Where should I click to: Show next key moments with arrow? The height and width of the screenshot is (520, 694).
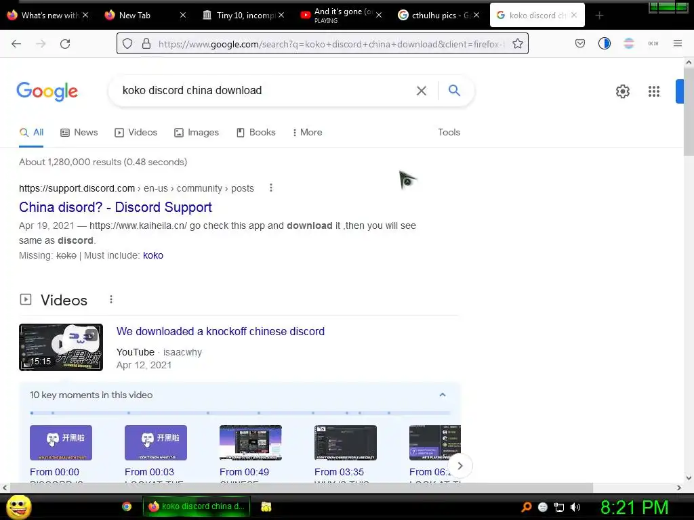click(x=460, y=466)
